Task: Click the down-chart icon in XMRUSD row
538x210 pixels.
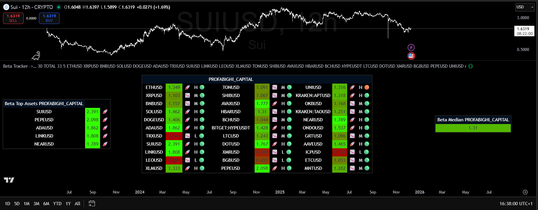Action: point(275,152)
